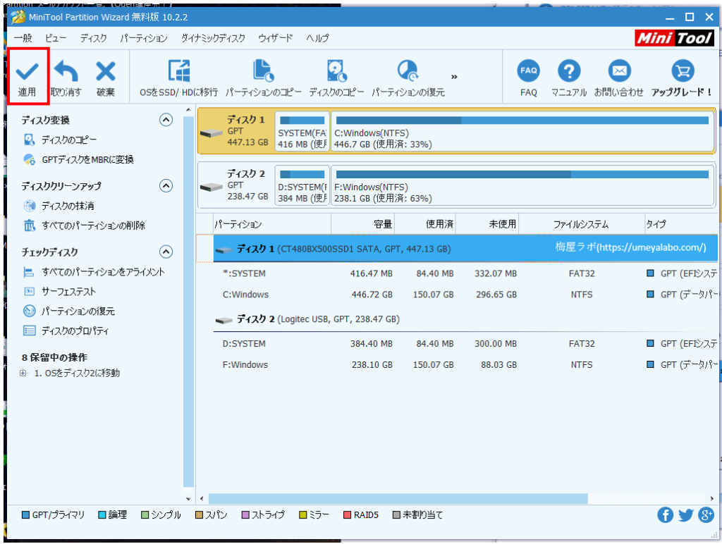The width and height of the screenshot is (722, 544).
Task: Sort by パーティション column header
Action: point(273,224)
